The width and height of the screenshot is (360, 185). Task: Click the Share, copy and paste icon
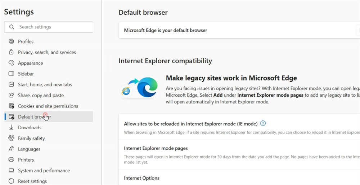point(11,96)
